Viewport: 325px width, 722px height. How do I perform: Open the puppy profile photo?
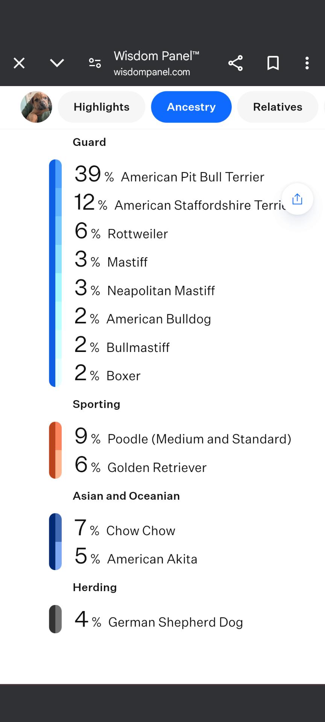coord(36,107)
